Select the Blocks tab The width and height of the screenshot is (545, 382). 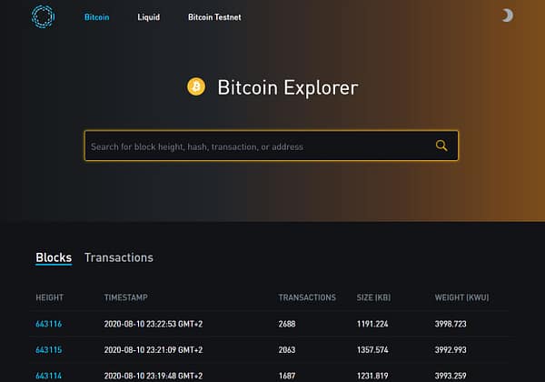coord(54,257)
